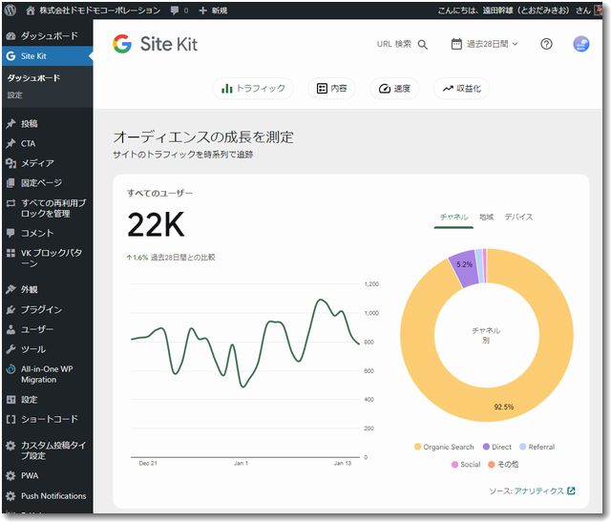Viewport: 611px width, 522px height.
Task: Select Site Kit in the sidebar
Action: tap(47, 56)
